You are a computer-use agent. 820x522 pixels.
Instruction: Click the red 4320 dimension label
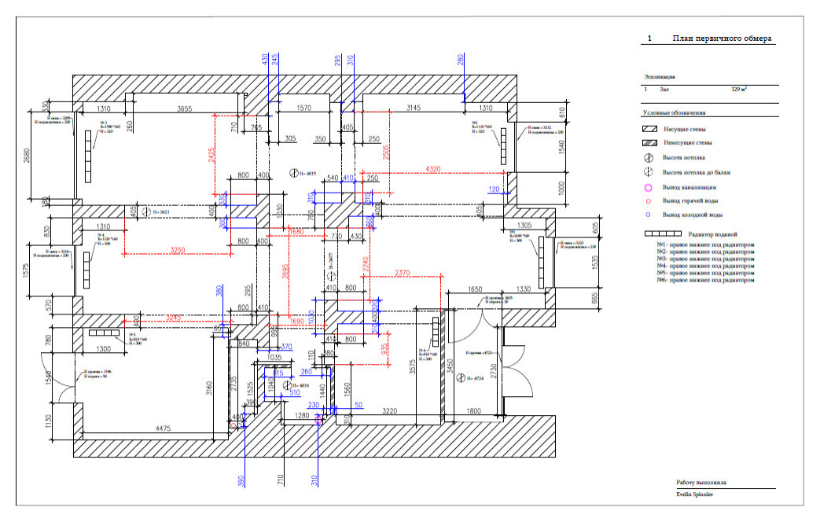tap(433, 168)
